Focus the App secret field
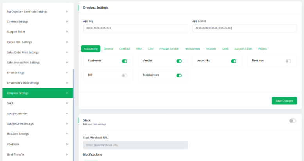The width and height of the screenshot is (304, 161). [244, 29]
